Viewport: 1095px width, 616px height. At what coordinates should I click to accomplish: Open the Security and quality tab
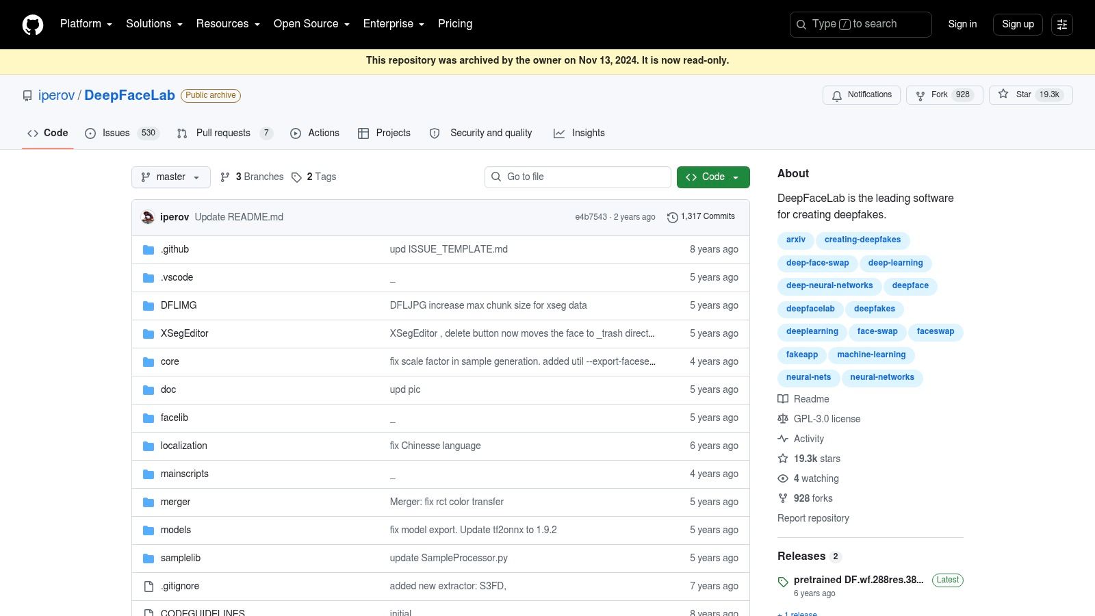[x=480, y=133]
